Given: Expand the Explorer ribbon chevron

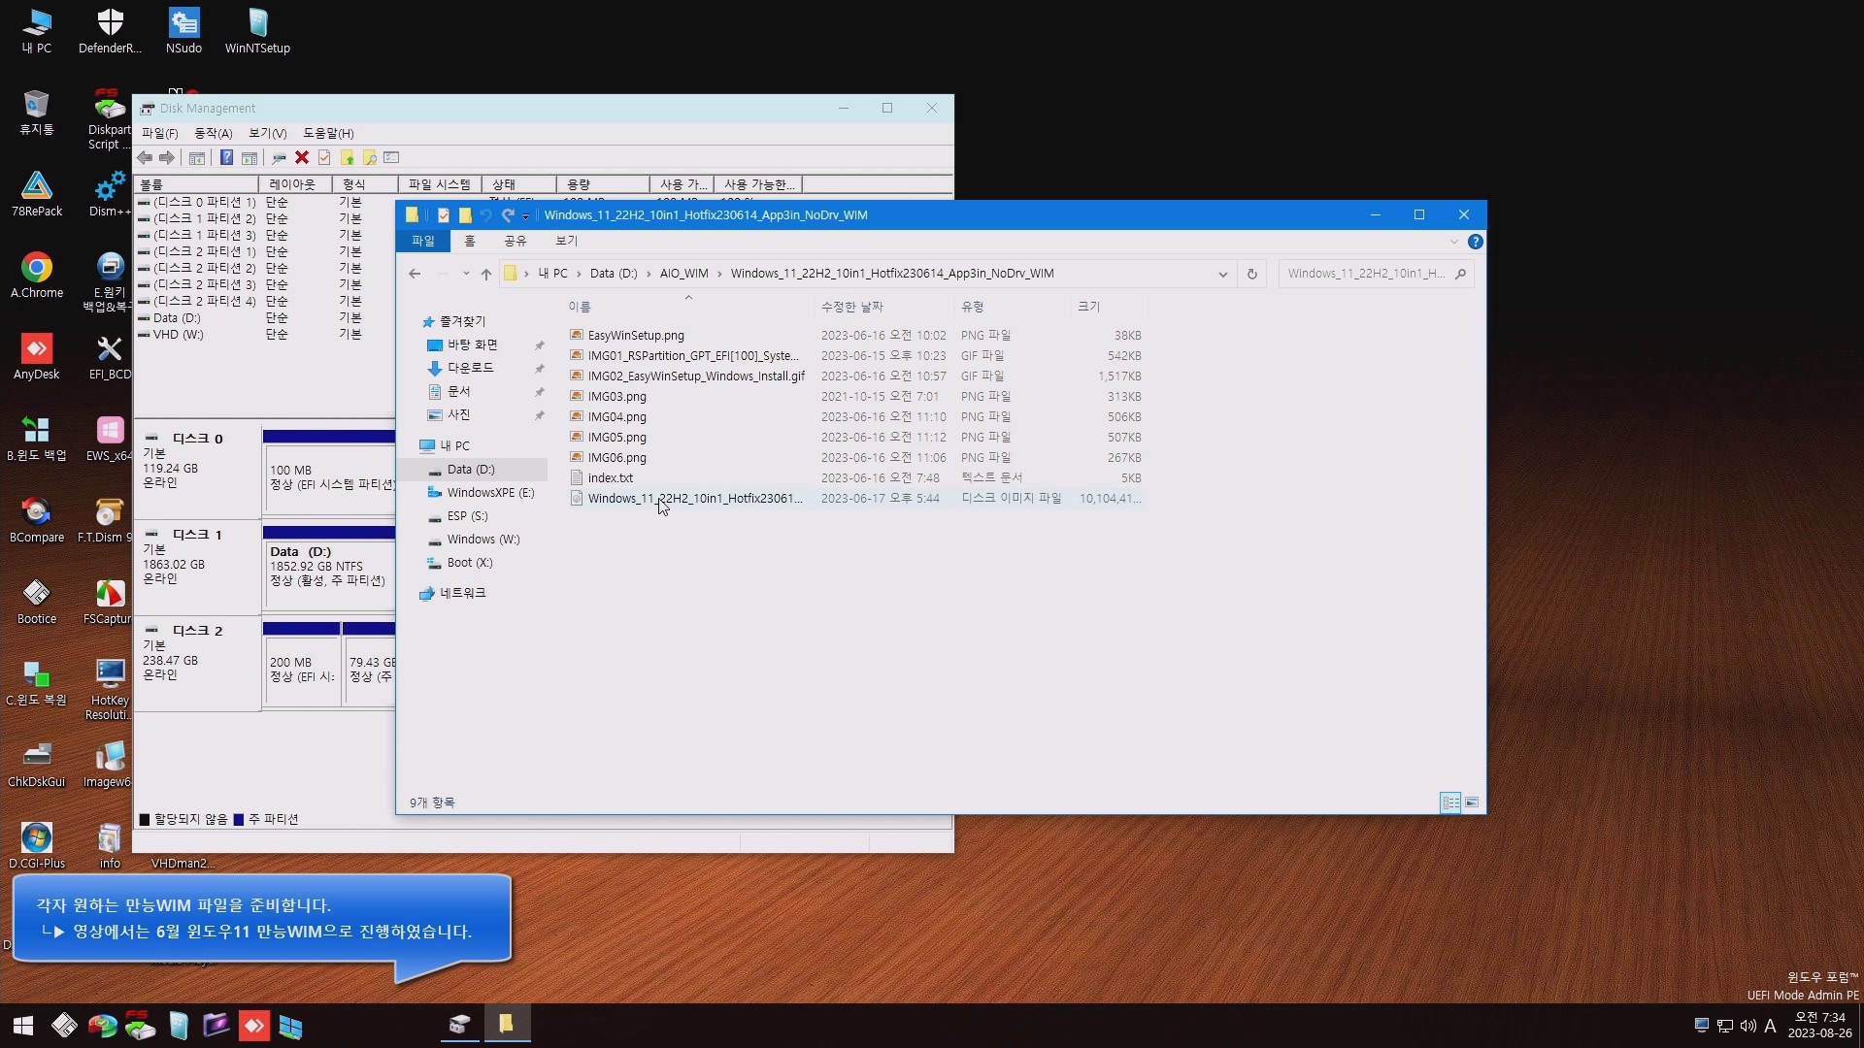Looking at the screenshot, I should pyautogui.click(x=1453, y=242).
